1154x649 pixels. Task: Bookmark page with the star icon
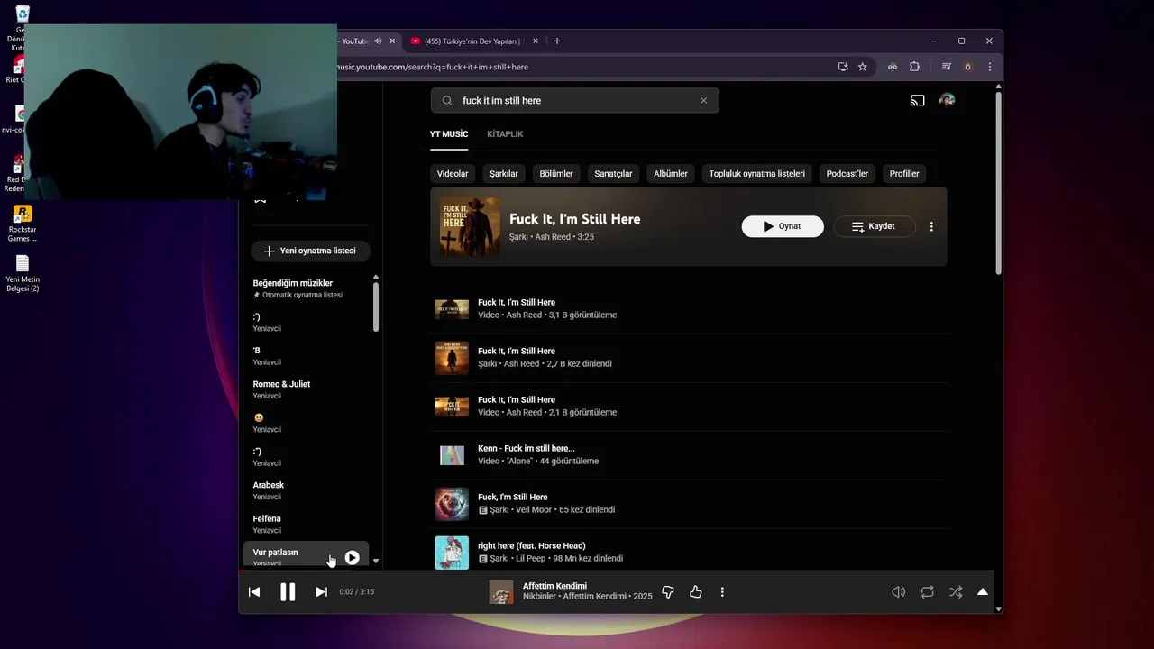[x=862, y=67]
